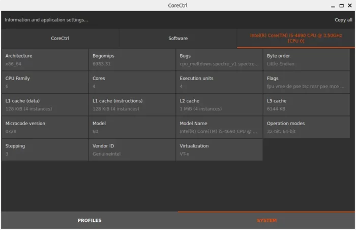Click the Stepping cell
Image resolution: width=356 pixels, height=230 pixels.
(x=45, y=150)
